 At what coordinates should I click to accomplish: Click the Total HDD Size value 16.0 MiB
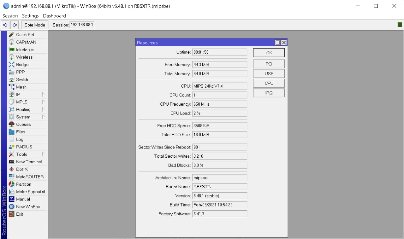[220, 135]
